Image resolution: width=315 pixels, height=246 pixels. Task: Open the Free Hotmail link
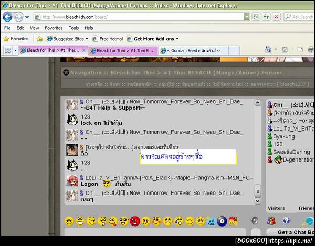pyautogui.click(x=108, y=39)
